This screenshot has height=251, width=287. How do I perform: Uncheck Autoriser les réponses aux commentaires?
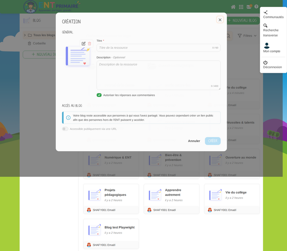(x=99, y=95)
